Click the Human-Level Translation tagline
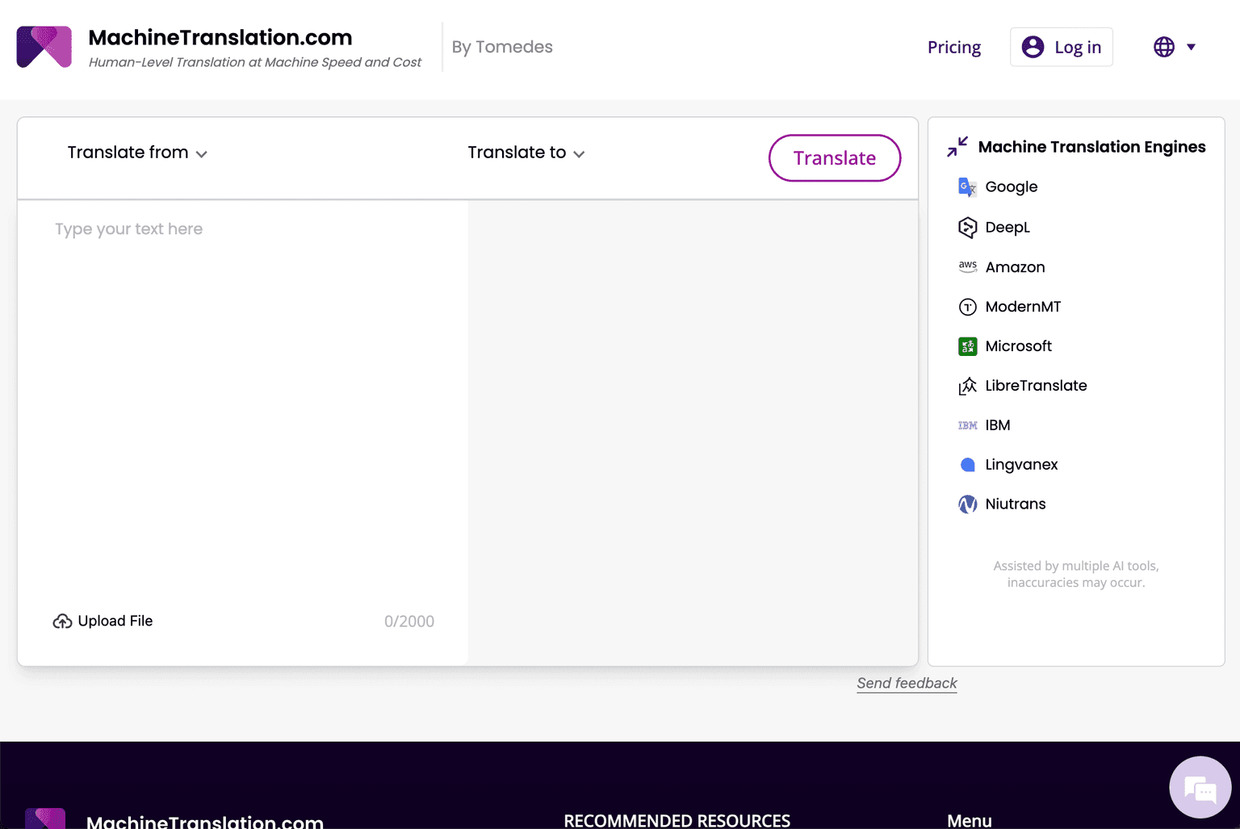The image size is (1240, 829). [254, 62]
